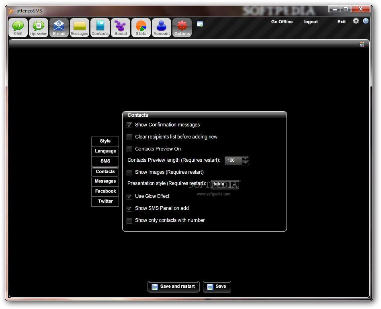Click the logout link

311,22
